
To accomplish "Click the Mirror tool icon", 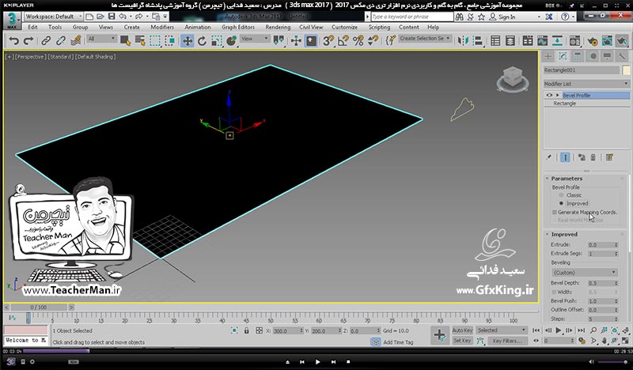I will 463,41.
